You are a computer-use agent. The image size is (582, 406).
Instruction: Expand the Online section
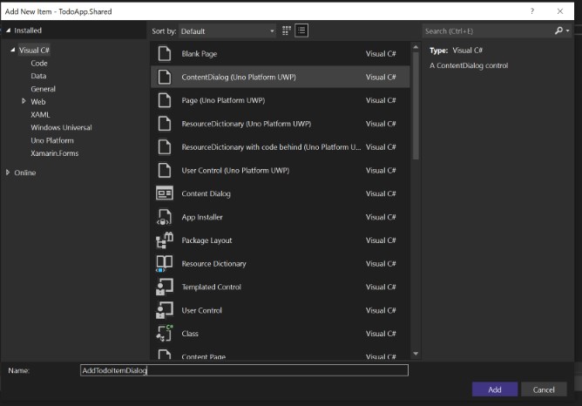click(x=8, y=173)
